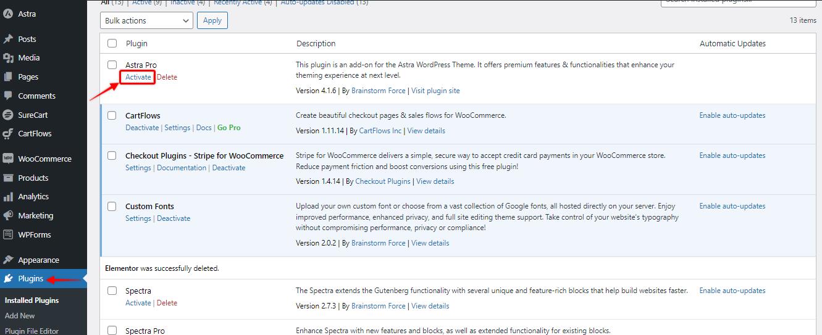Image resolution: width=822 pixels, height=335 pixels.
Task: Click the Analytics bar chart icon
Action: pyautogui.click(x=8, y=197)
